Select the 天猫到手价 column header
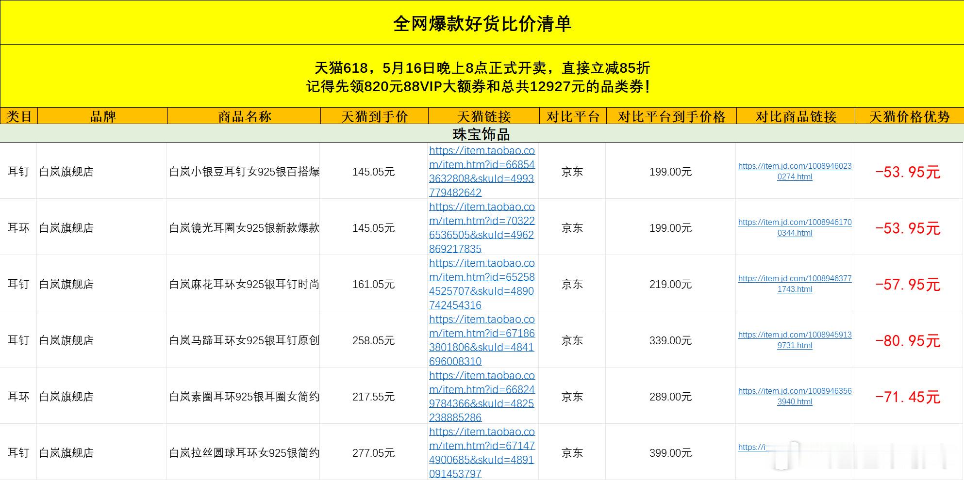 click(374, 116)
